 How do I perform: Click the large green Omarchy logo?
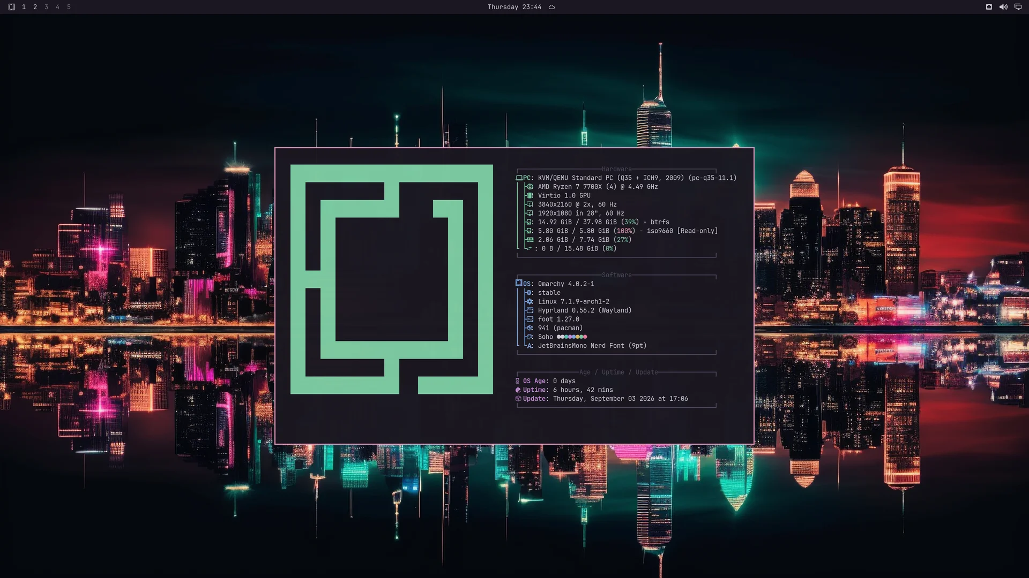tap(392, 279)
